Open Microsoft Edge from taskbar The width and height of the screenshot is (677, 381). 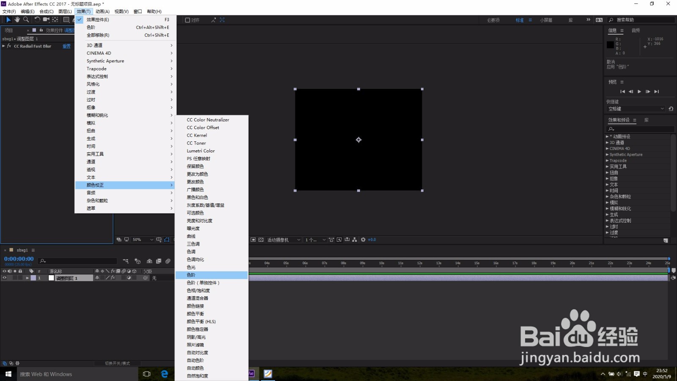(165, 374)
